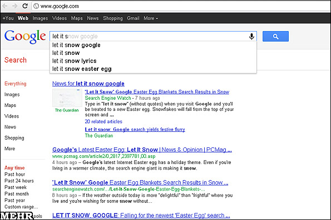Open Videos in the top bar

[x=60, y=18]
